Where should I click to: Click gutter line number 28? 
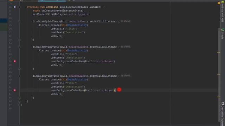pos(10,72)
